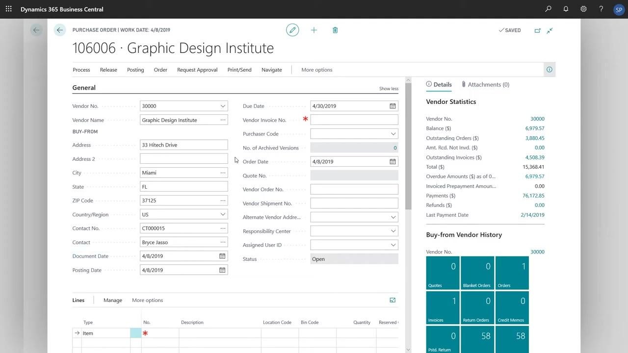Open the Quotes tile
The height and width of the screenshot is (353, 628).
[x=443, y=273]
